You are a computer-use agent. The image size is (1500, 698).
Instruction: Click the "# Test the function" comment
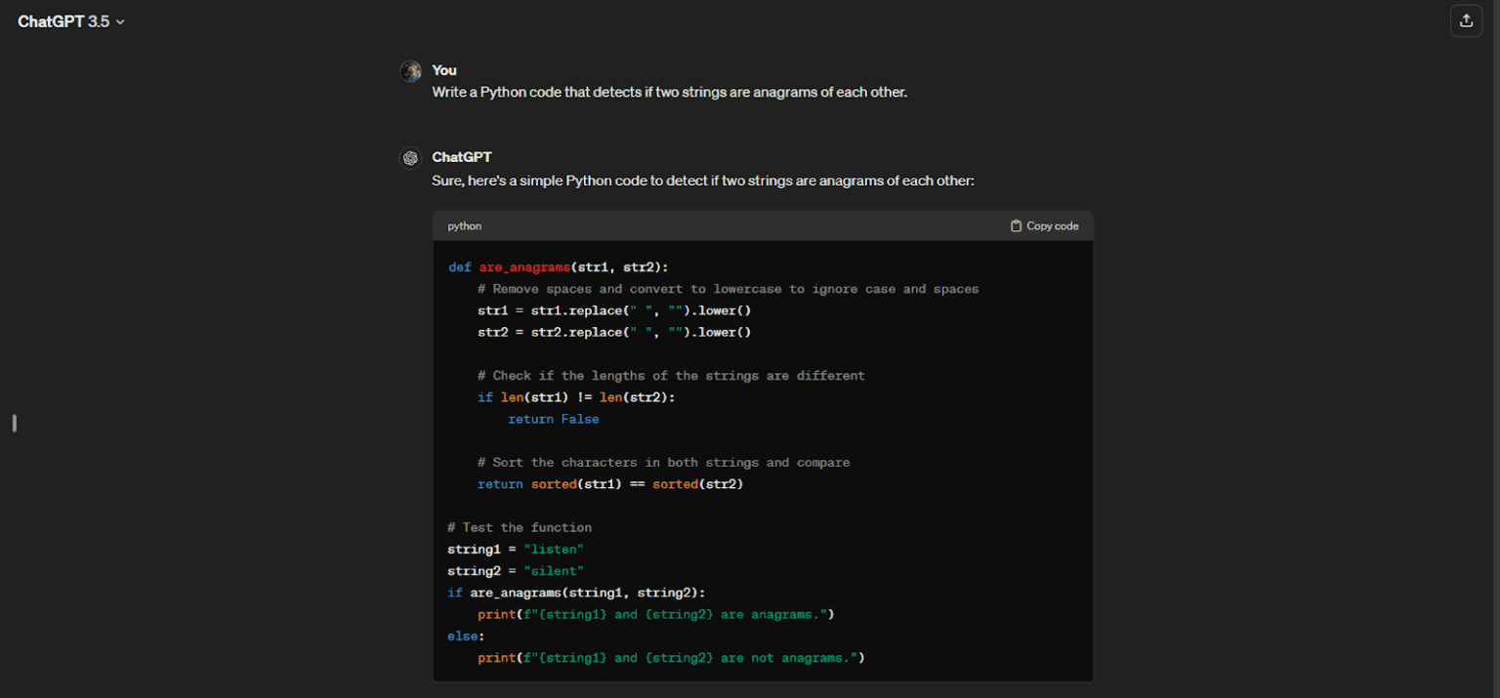(519, 527)
